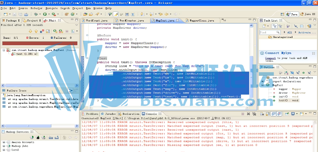Image resolution: width=318 pixels, height=152 pixels.
Task: Expand Amazon Accounts in Hadoop Services
Action: pos(4,142)
